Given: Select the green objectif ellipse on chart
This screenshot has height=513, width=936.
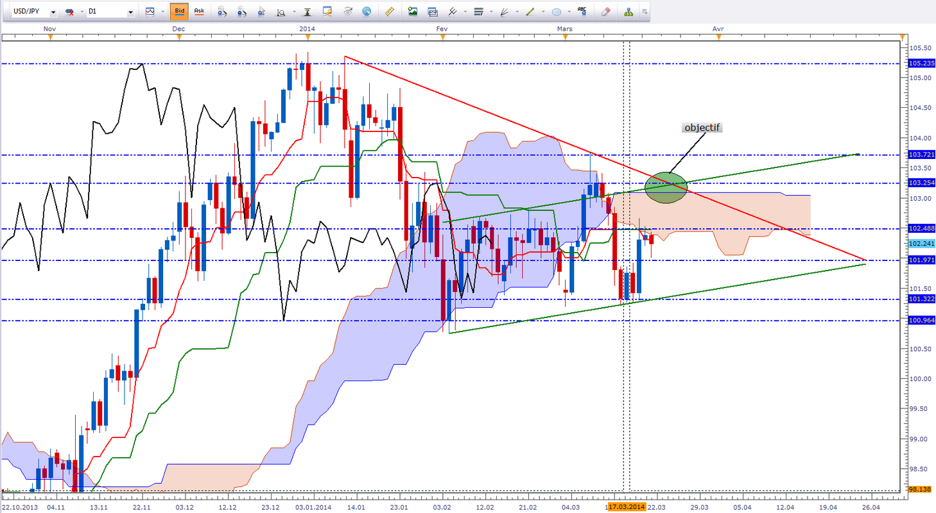Looking at the screenshot, I should point(666,187).
